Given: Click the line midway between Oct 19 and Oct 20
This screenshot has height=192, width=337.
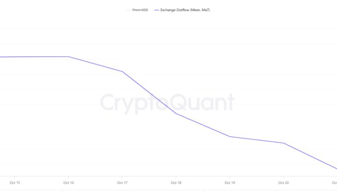Looking at the screenshot, I should pos(257,140).
